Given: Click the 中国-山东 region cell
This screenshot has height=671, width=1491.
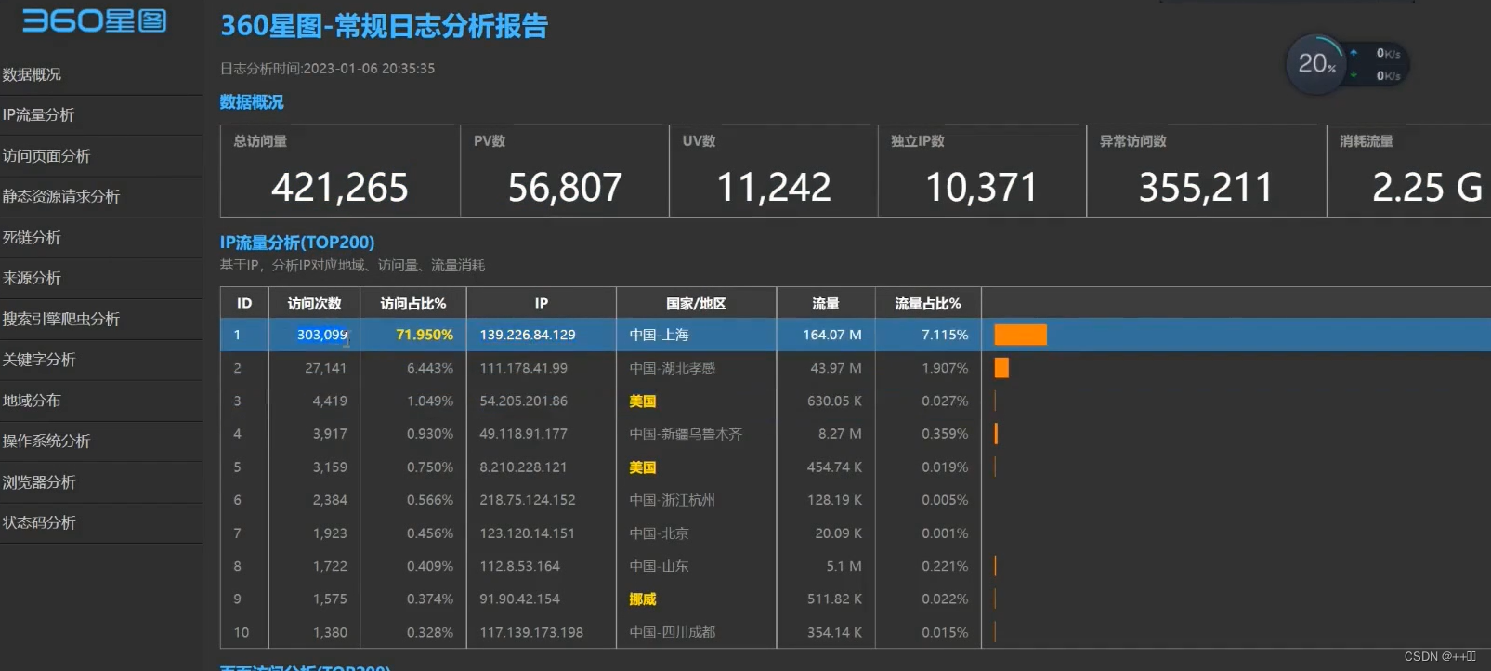Looking at the screenshot, I should (659, 566).
